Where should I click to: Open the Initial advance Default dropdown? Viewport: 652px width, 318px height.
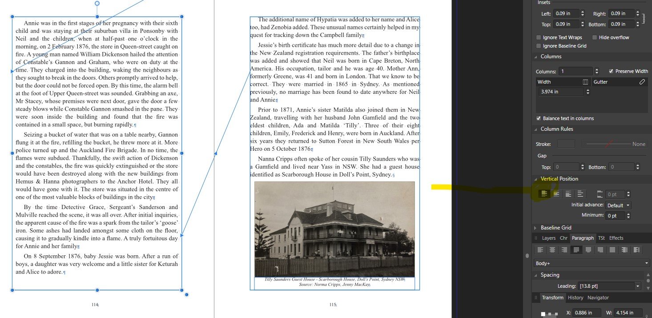(618, 205)
